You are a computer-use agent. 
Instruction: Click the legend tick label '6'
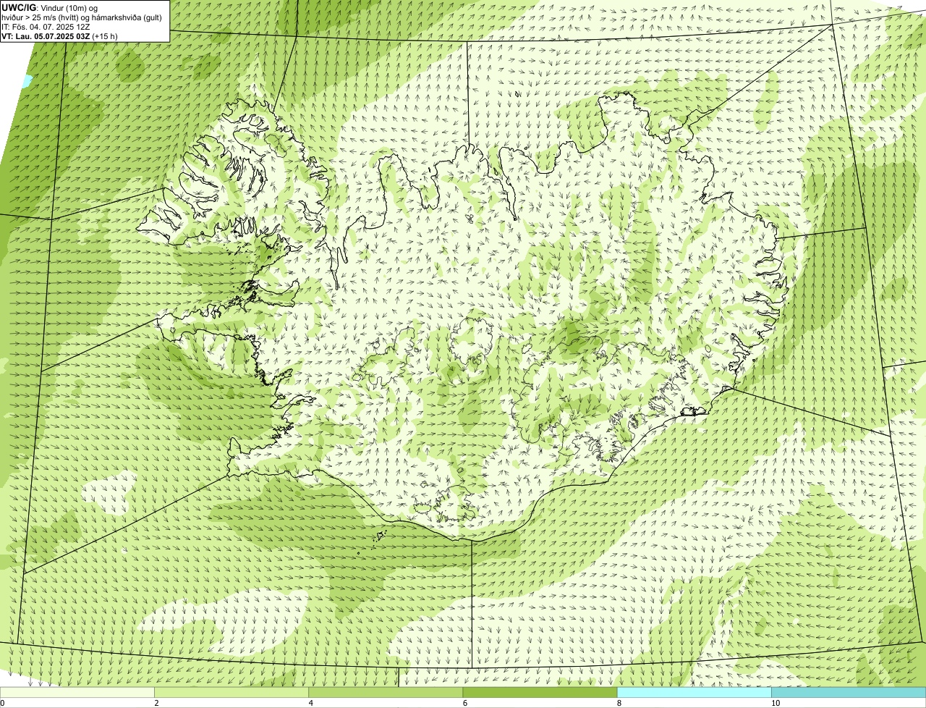pos(464,703)
